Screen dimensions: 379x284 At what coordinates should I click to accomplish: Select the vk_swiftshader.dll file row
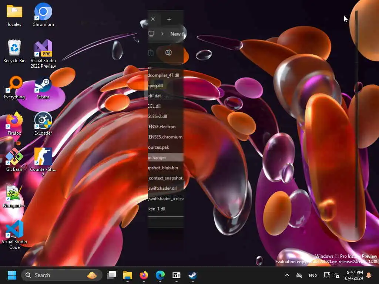click(x=166, y=188)
